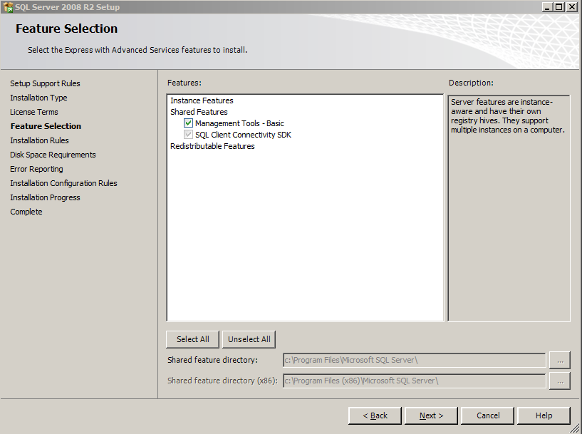Browse for Shared feature directory path

560,361
